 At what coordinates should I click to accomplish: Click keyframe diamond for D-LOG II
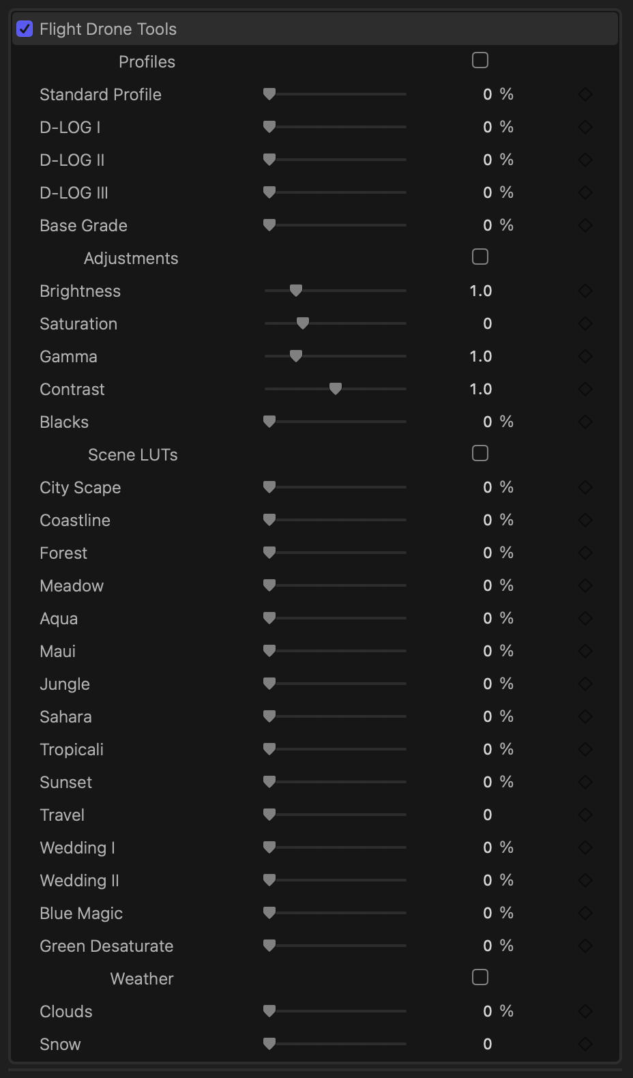[x=585, y=160]
